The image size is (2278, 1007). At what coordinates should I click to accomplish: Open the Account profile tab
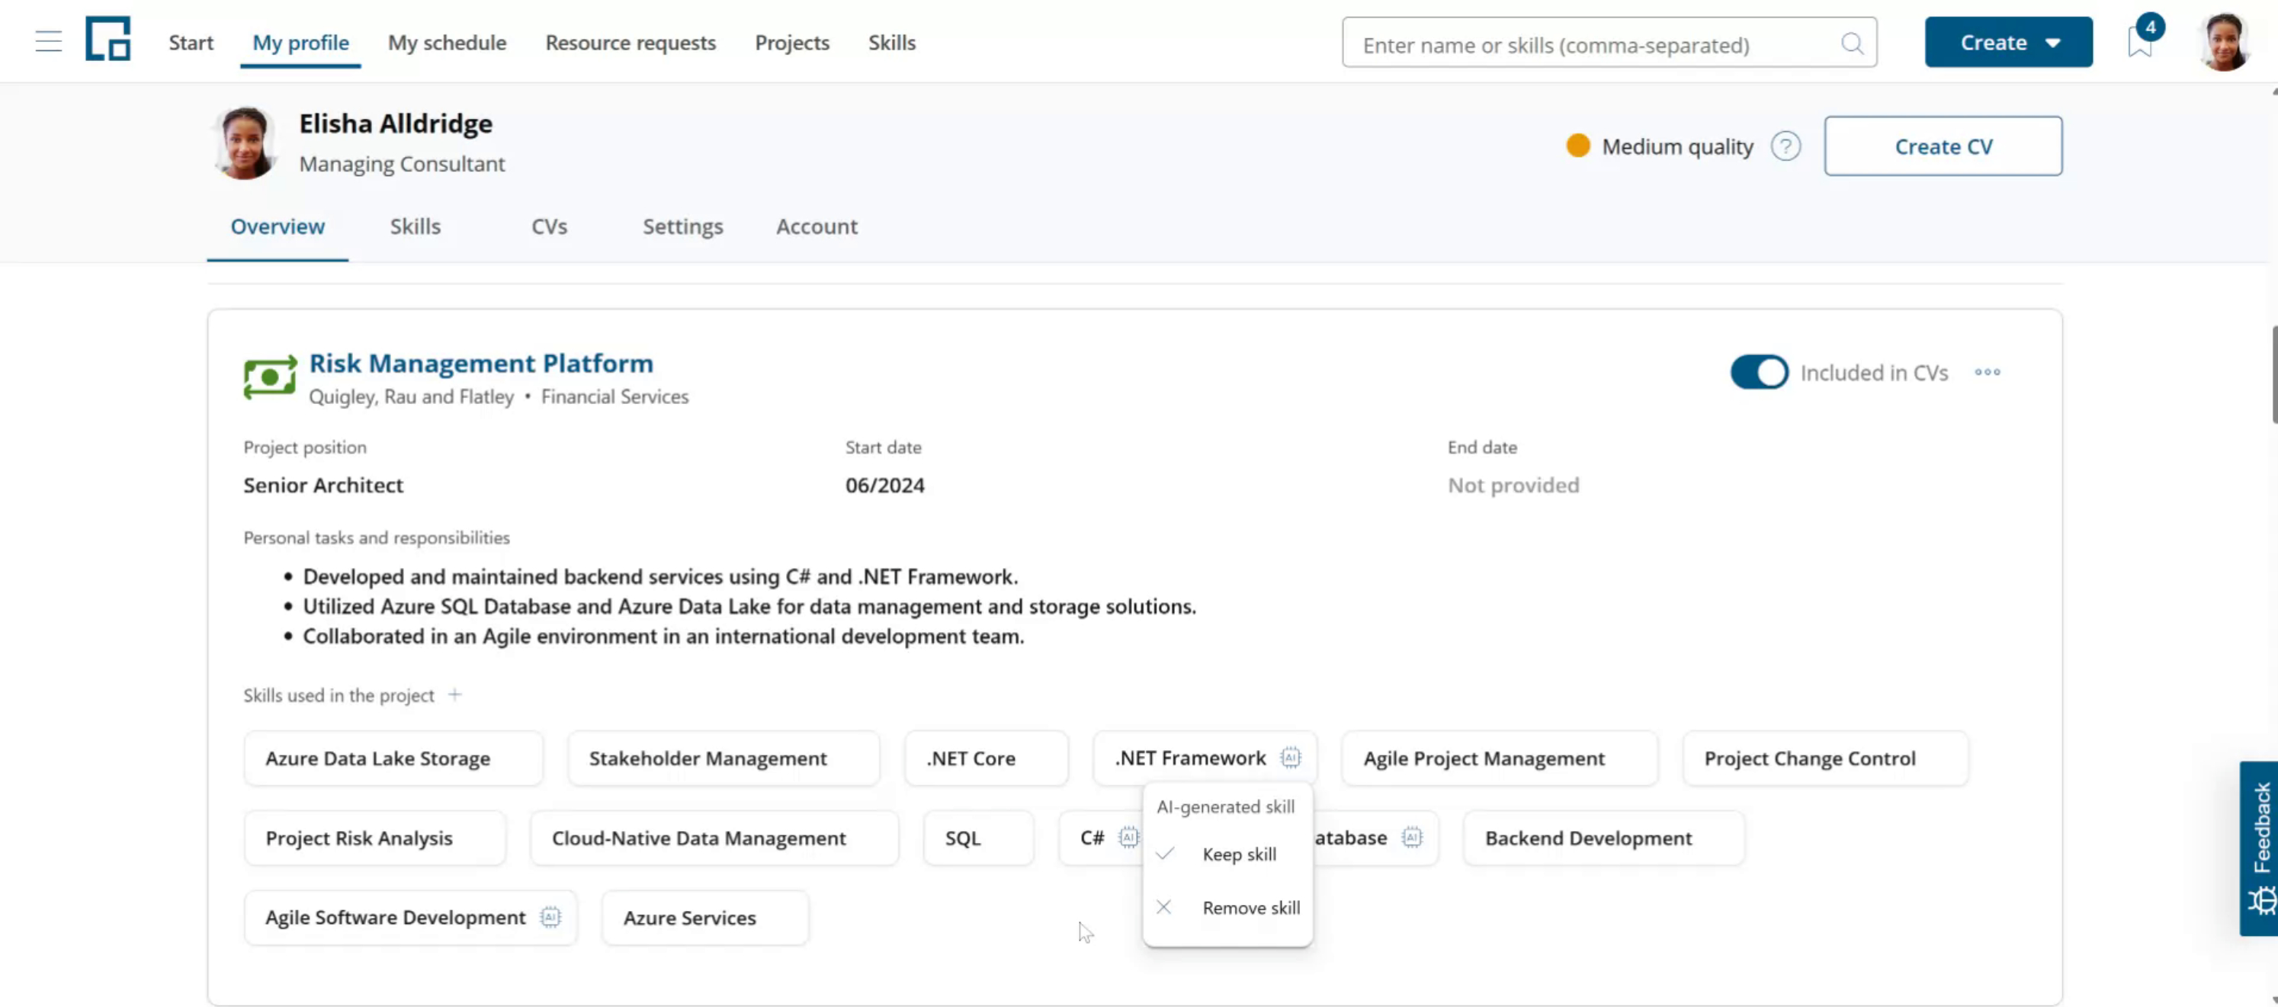(817, 226)
